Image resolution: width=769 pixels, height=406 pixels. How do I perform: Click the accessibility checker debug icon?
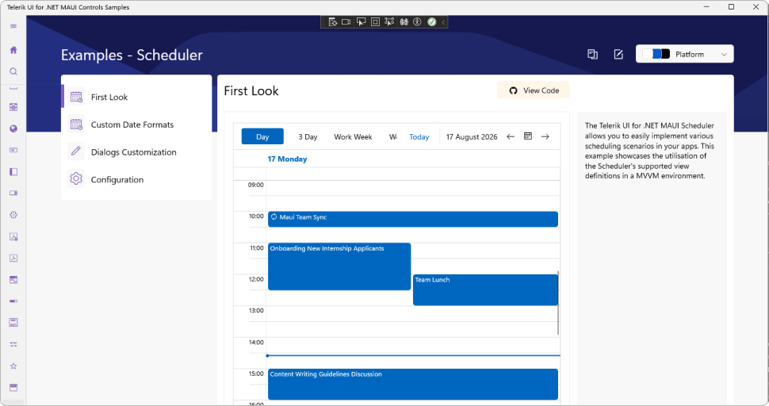tap(417, 21)
